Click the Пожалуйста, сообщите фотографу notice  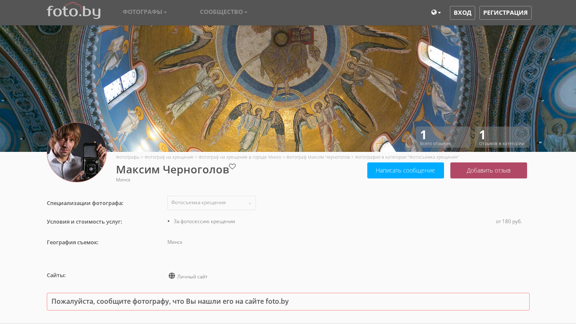tap(288, 302)
